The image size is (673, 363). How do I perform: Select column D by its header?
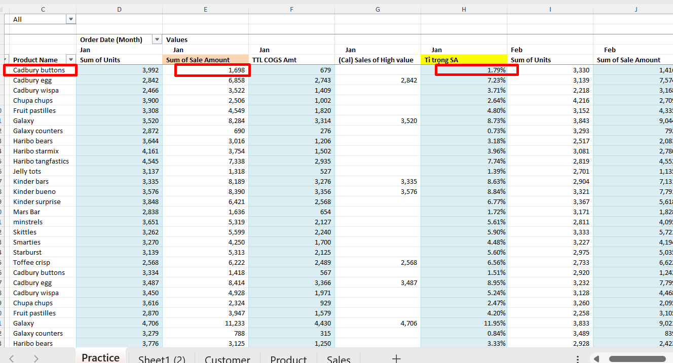(x=119, y=9)
